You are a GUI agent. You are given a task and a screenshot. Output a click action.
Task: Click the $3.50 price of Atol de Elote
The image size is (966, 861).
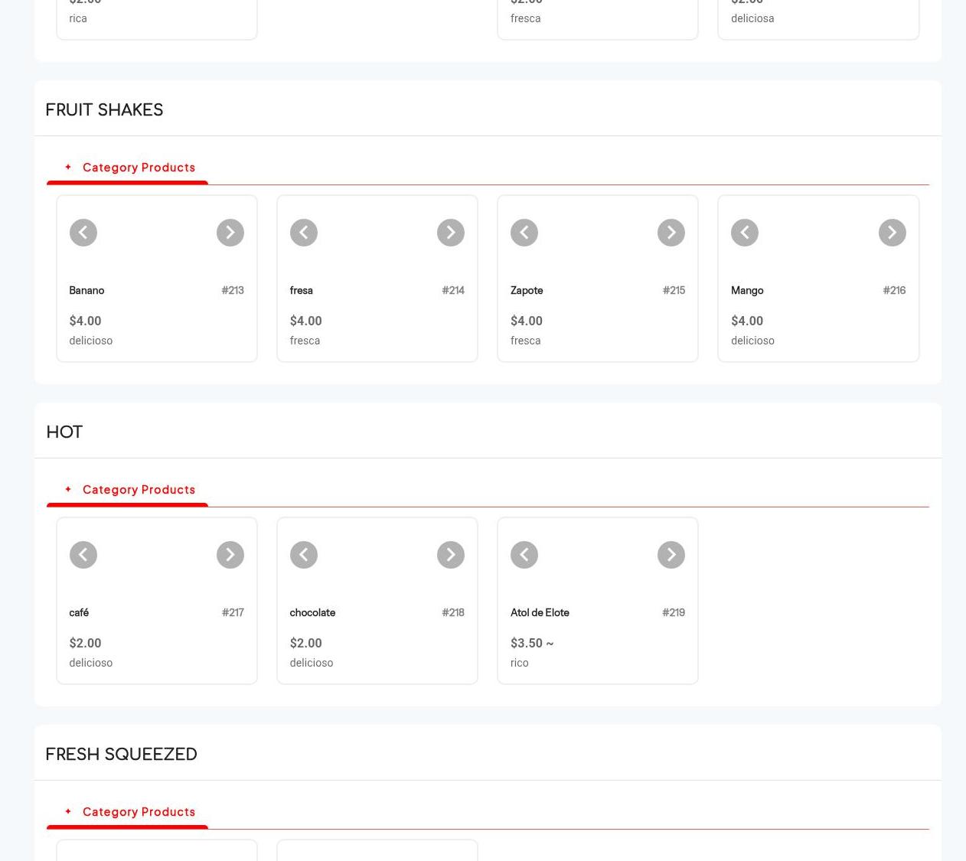coord(527,643)
